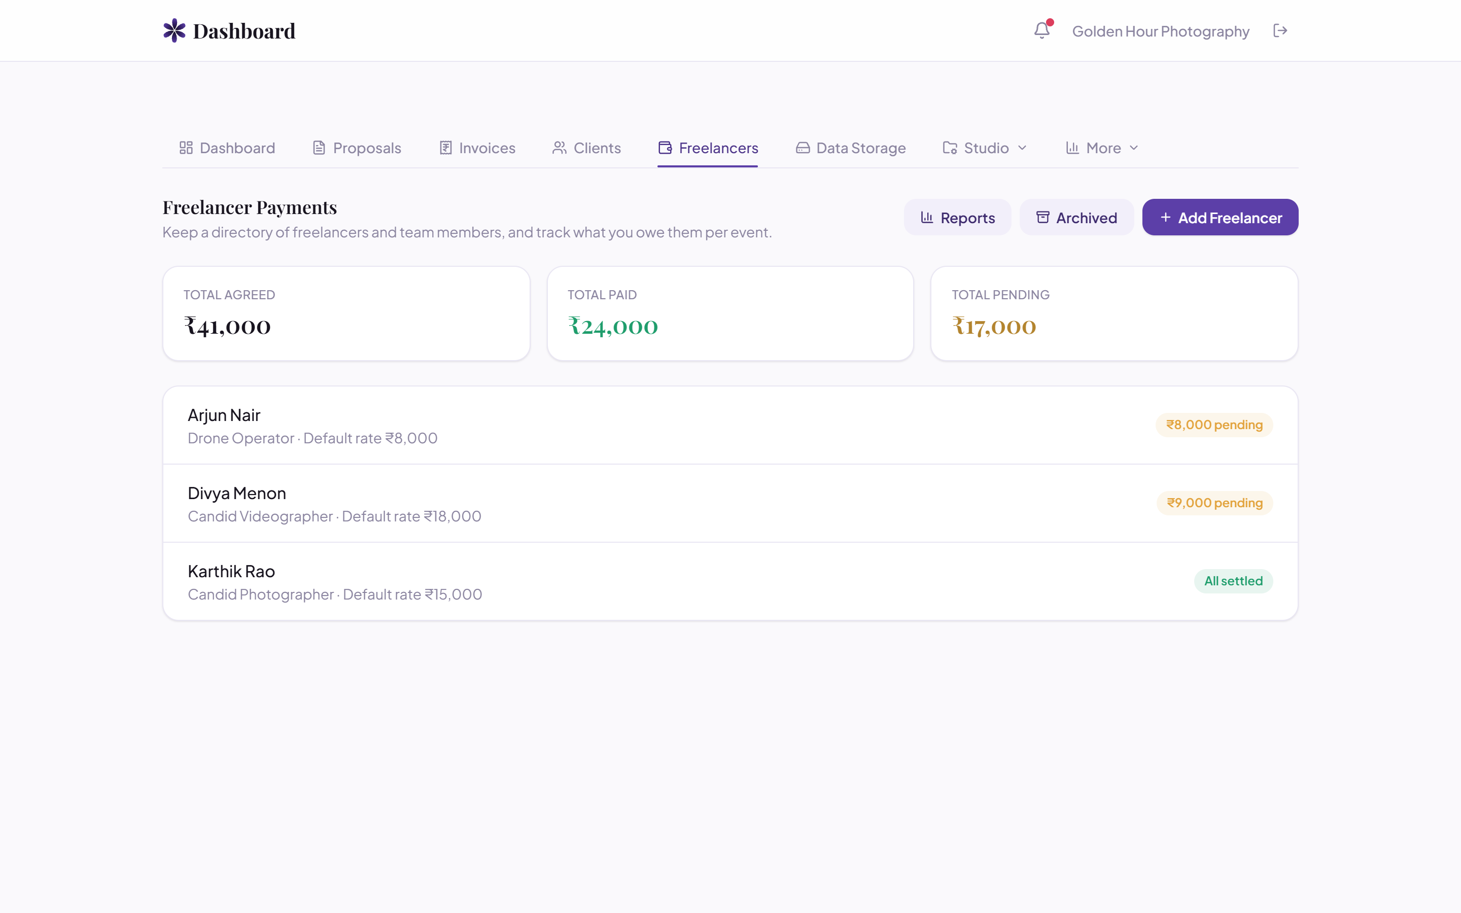Click the ₹9,000 pending badge
This screenshot has width=1461, height=913.
[x=1214, y=503]
